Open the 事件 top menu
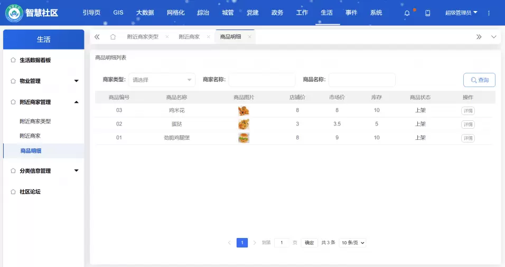The height and width of the screenshot is (267, 505). tap(351, 13)
